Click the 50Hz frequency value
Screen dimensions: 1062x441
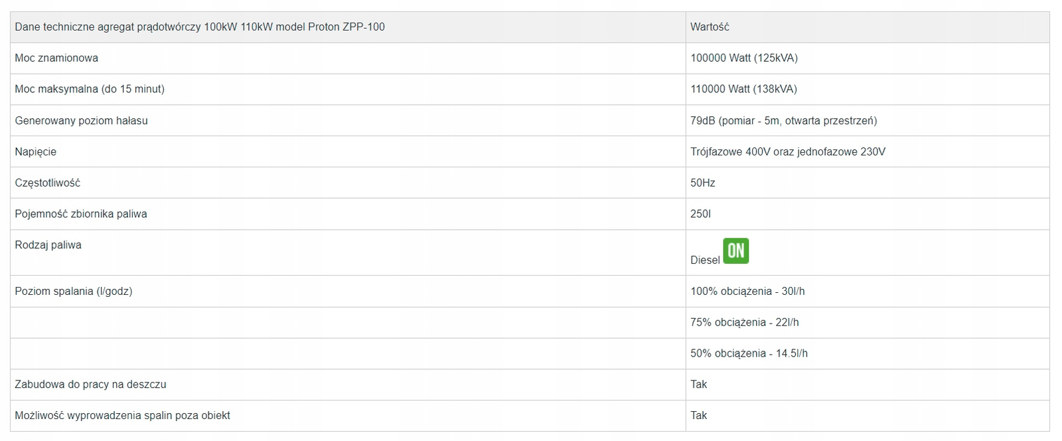click(x=703, y=183)
